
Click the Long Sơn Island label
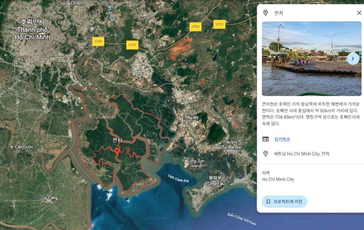(x=196, y=163)
